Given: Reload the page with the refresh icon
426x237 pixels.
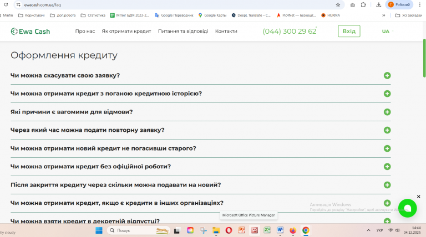Looking at the screenshot, I should click(6, 4).
